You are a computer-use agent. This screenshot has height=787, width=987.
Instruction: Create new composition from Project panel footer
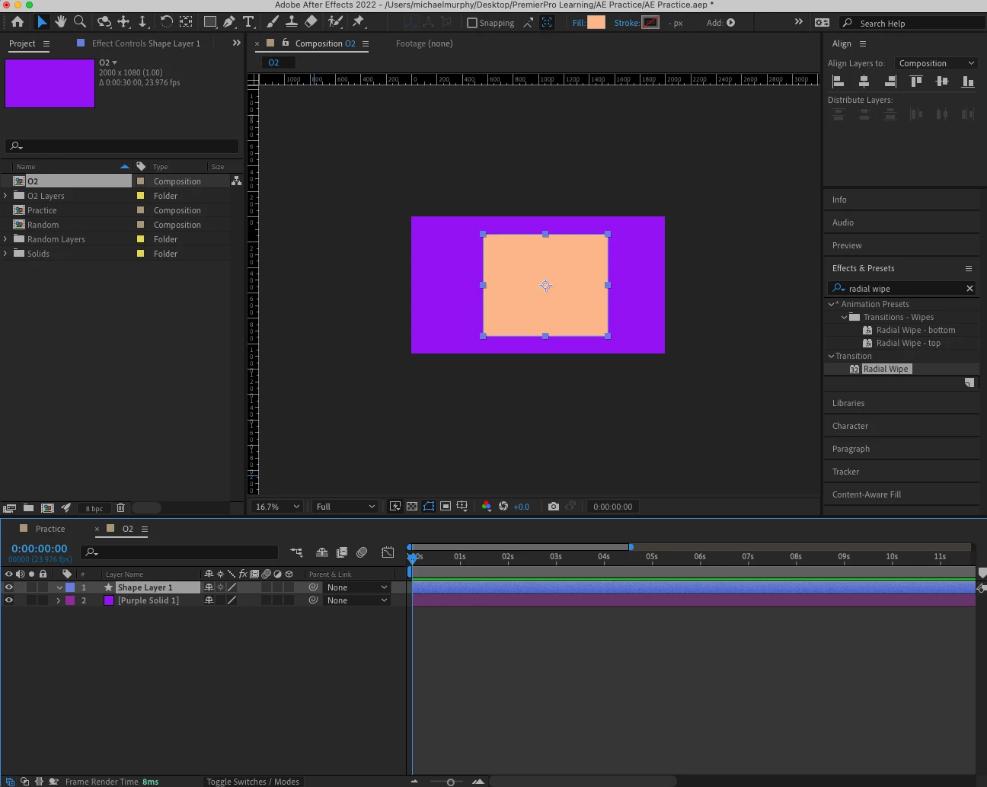pyautogui.click(x=47, y=507)
